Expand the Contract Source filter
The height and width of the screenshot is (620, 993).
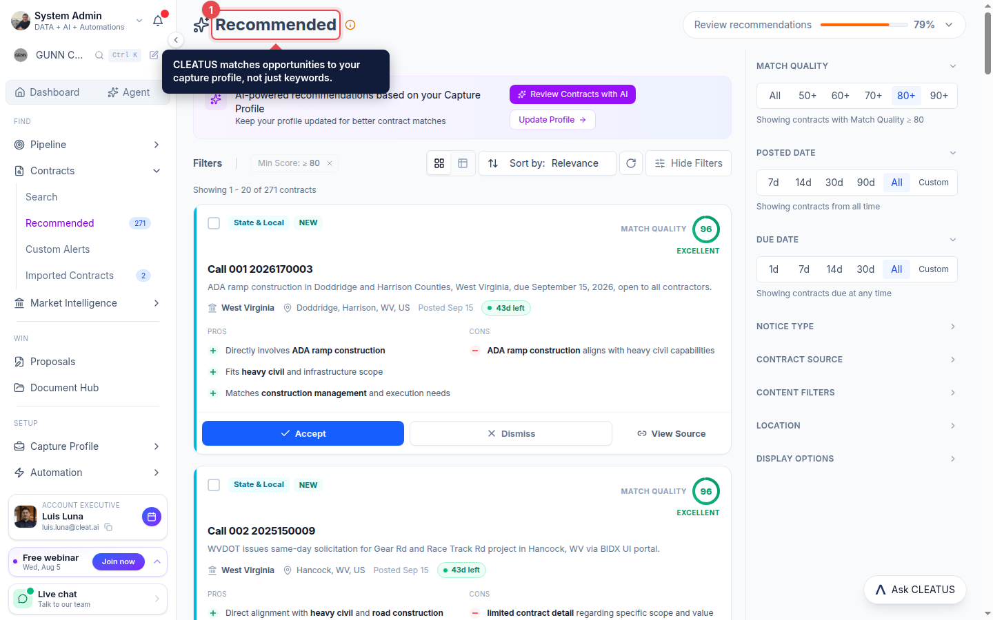point(856,360)
